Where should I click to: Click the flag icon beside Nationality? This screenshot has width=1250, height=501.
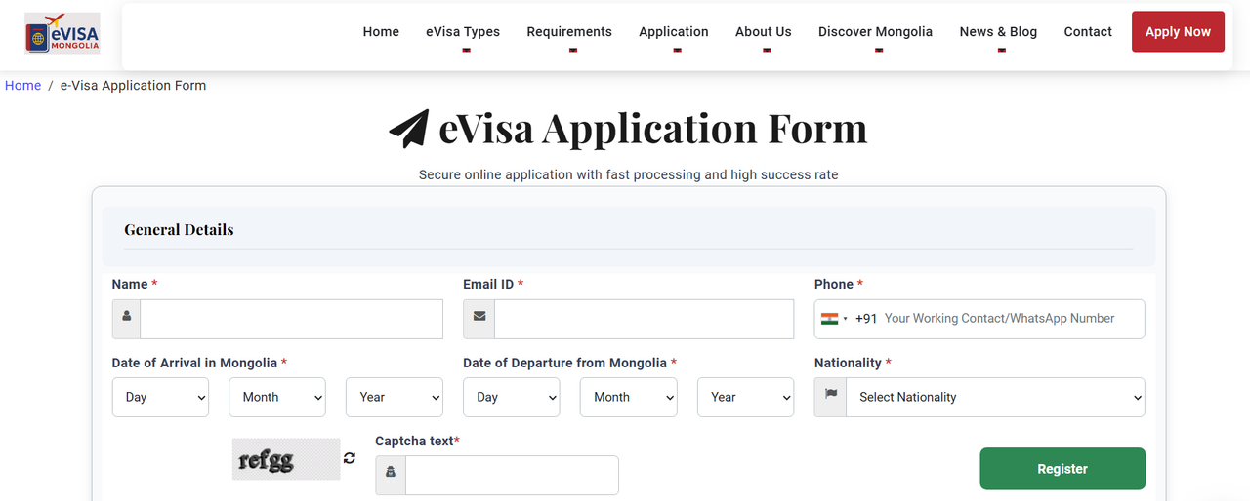coord(831,397)
